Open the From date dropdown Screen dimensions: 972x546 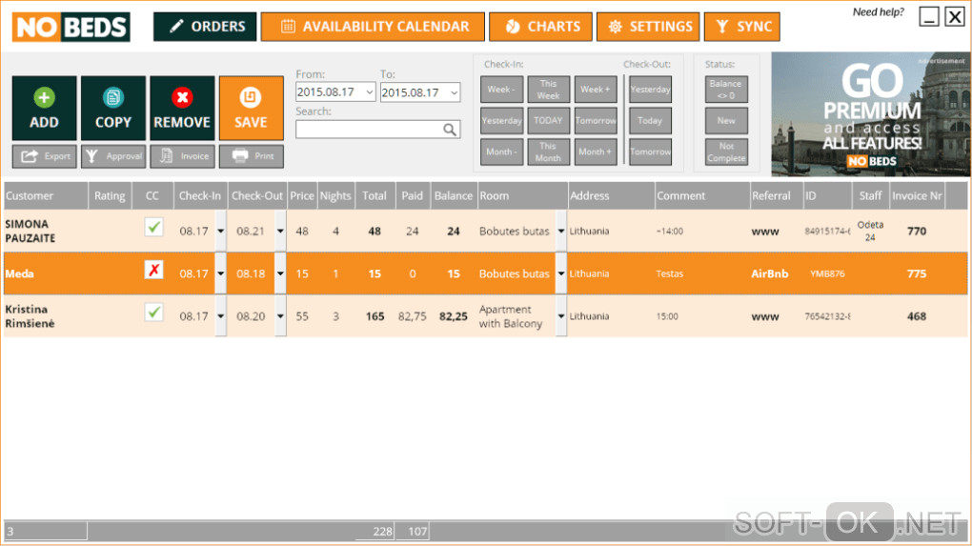point(370,92)
